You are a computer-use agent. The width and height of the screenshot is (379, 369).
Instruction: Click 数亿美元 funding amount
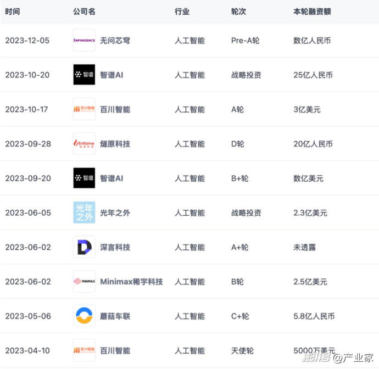pyautogui.click(x=309, y=178)
